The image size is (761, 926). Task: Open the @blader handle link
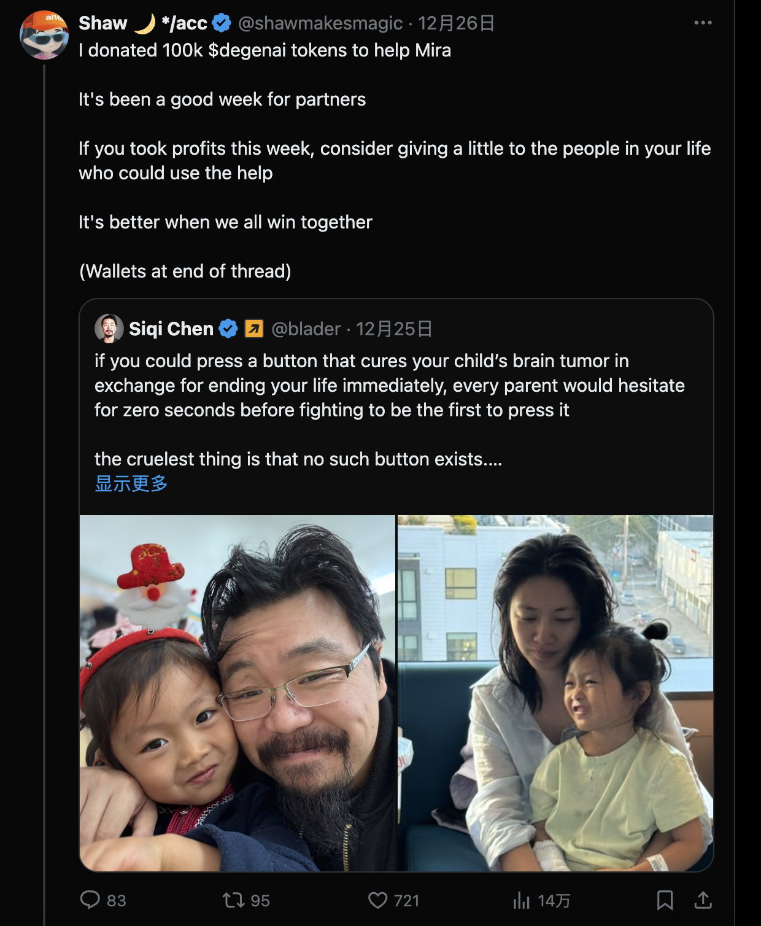(306, 329)
